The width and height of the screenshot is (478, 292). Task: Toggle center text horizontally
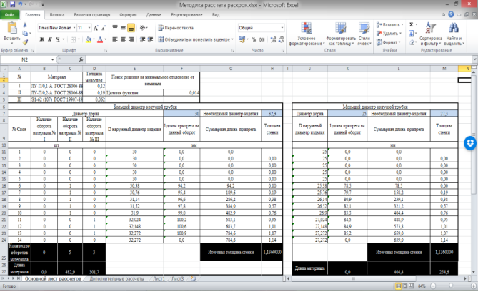pos(123,39)
